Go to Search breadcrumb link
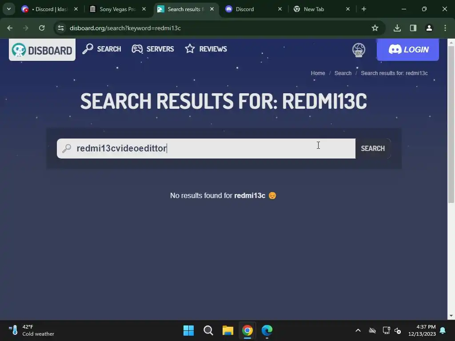Screen dimensions: 455x341 click(343, 73)
